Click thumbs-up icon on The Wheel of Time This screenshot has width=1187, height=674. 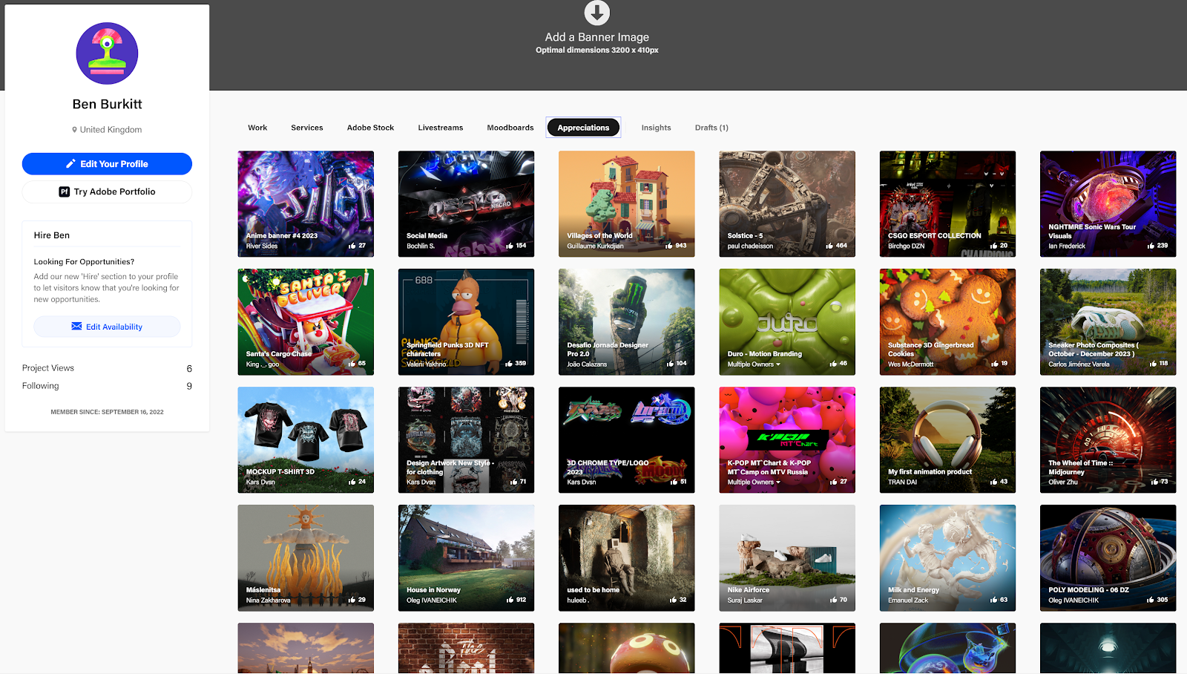coord(1154,482)
